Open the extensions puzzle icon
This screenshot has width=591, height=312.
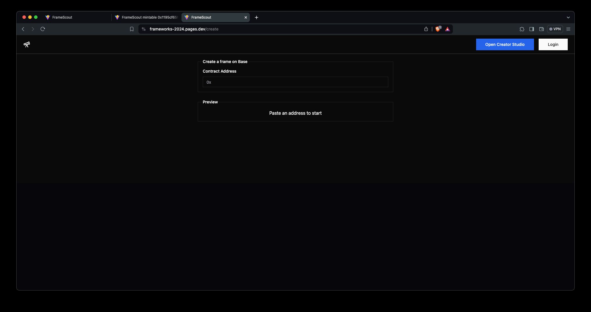click(522, 29)
